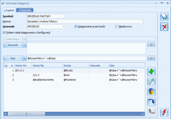Expand the Data księg. dropdown arrow
Screen dimensions: 171x119
(x=25, y=39)
